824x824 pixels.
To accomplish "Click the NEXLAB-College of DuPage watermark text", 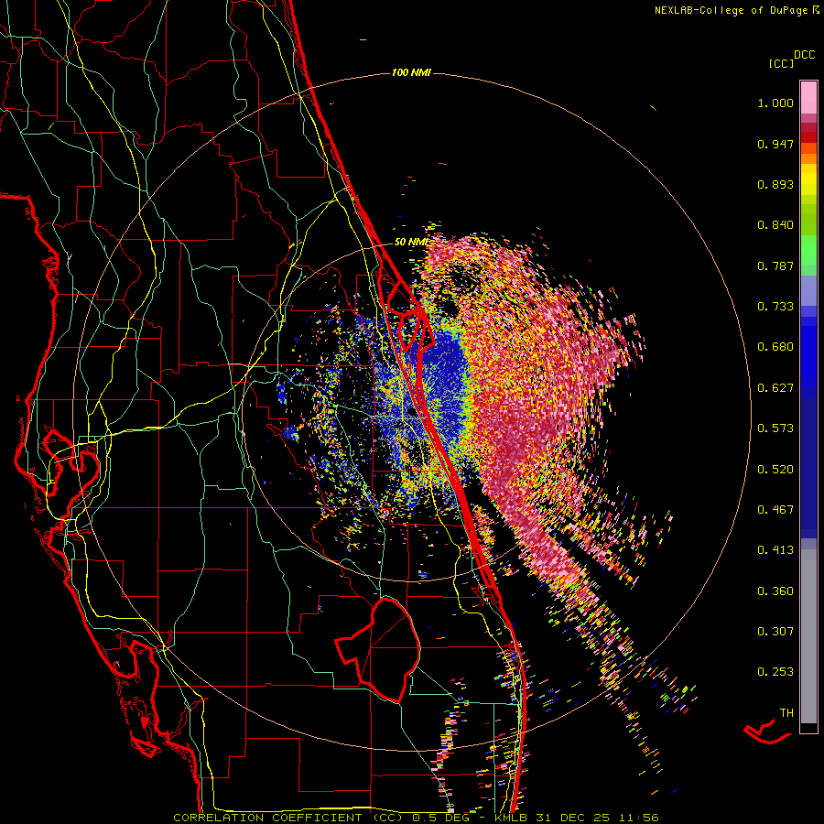I will tap(736, 10).
